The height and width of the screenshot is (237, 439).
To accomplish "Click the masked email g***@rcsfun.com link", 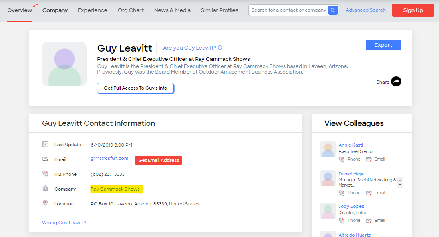I will (x=109, y=158).
